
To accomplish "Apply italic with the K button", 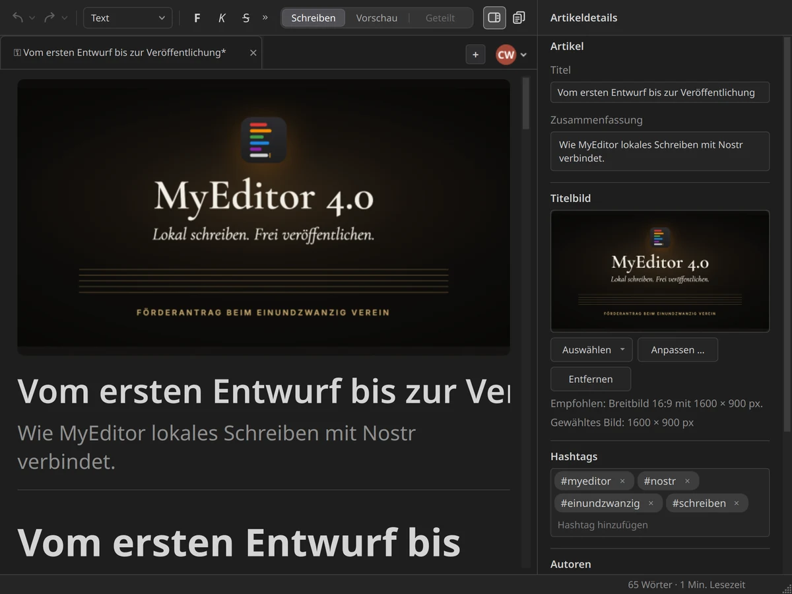I will 222,18.
